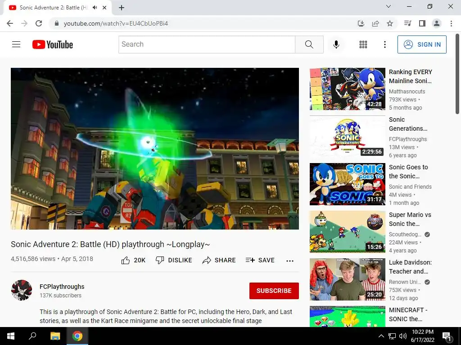Subscribe to FCPlaythroughs
Image resolution: width=461 pixels, height=345 pixels.
pyautogui.click(x=274, y=291)
